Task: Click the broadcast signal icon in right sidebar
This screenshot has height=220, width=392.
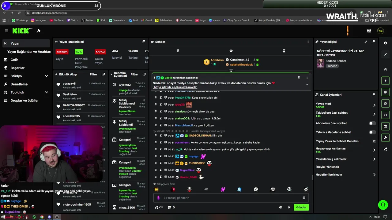Action: click(385, 115)
